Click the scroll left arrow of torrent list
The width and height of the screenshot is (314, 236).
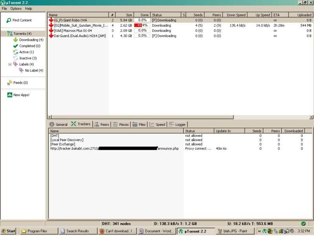[49, 117]
